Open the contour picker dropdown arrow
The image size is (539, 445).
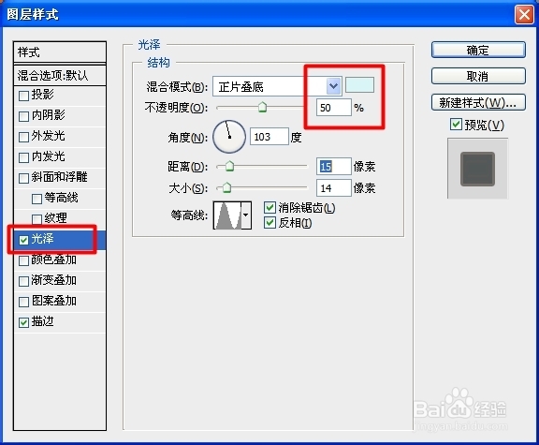coord(246,215)
